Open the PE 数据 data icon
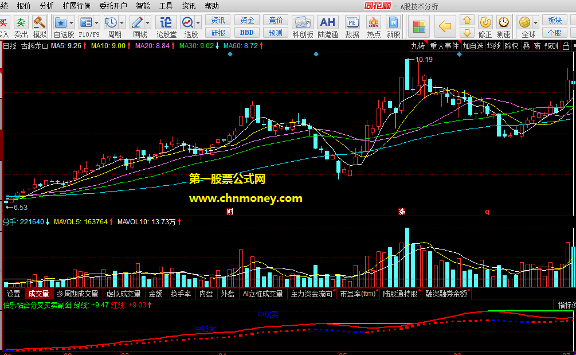Image resolution: width=576 pixels, height=355 pixels. [x=352, y=26]
